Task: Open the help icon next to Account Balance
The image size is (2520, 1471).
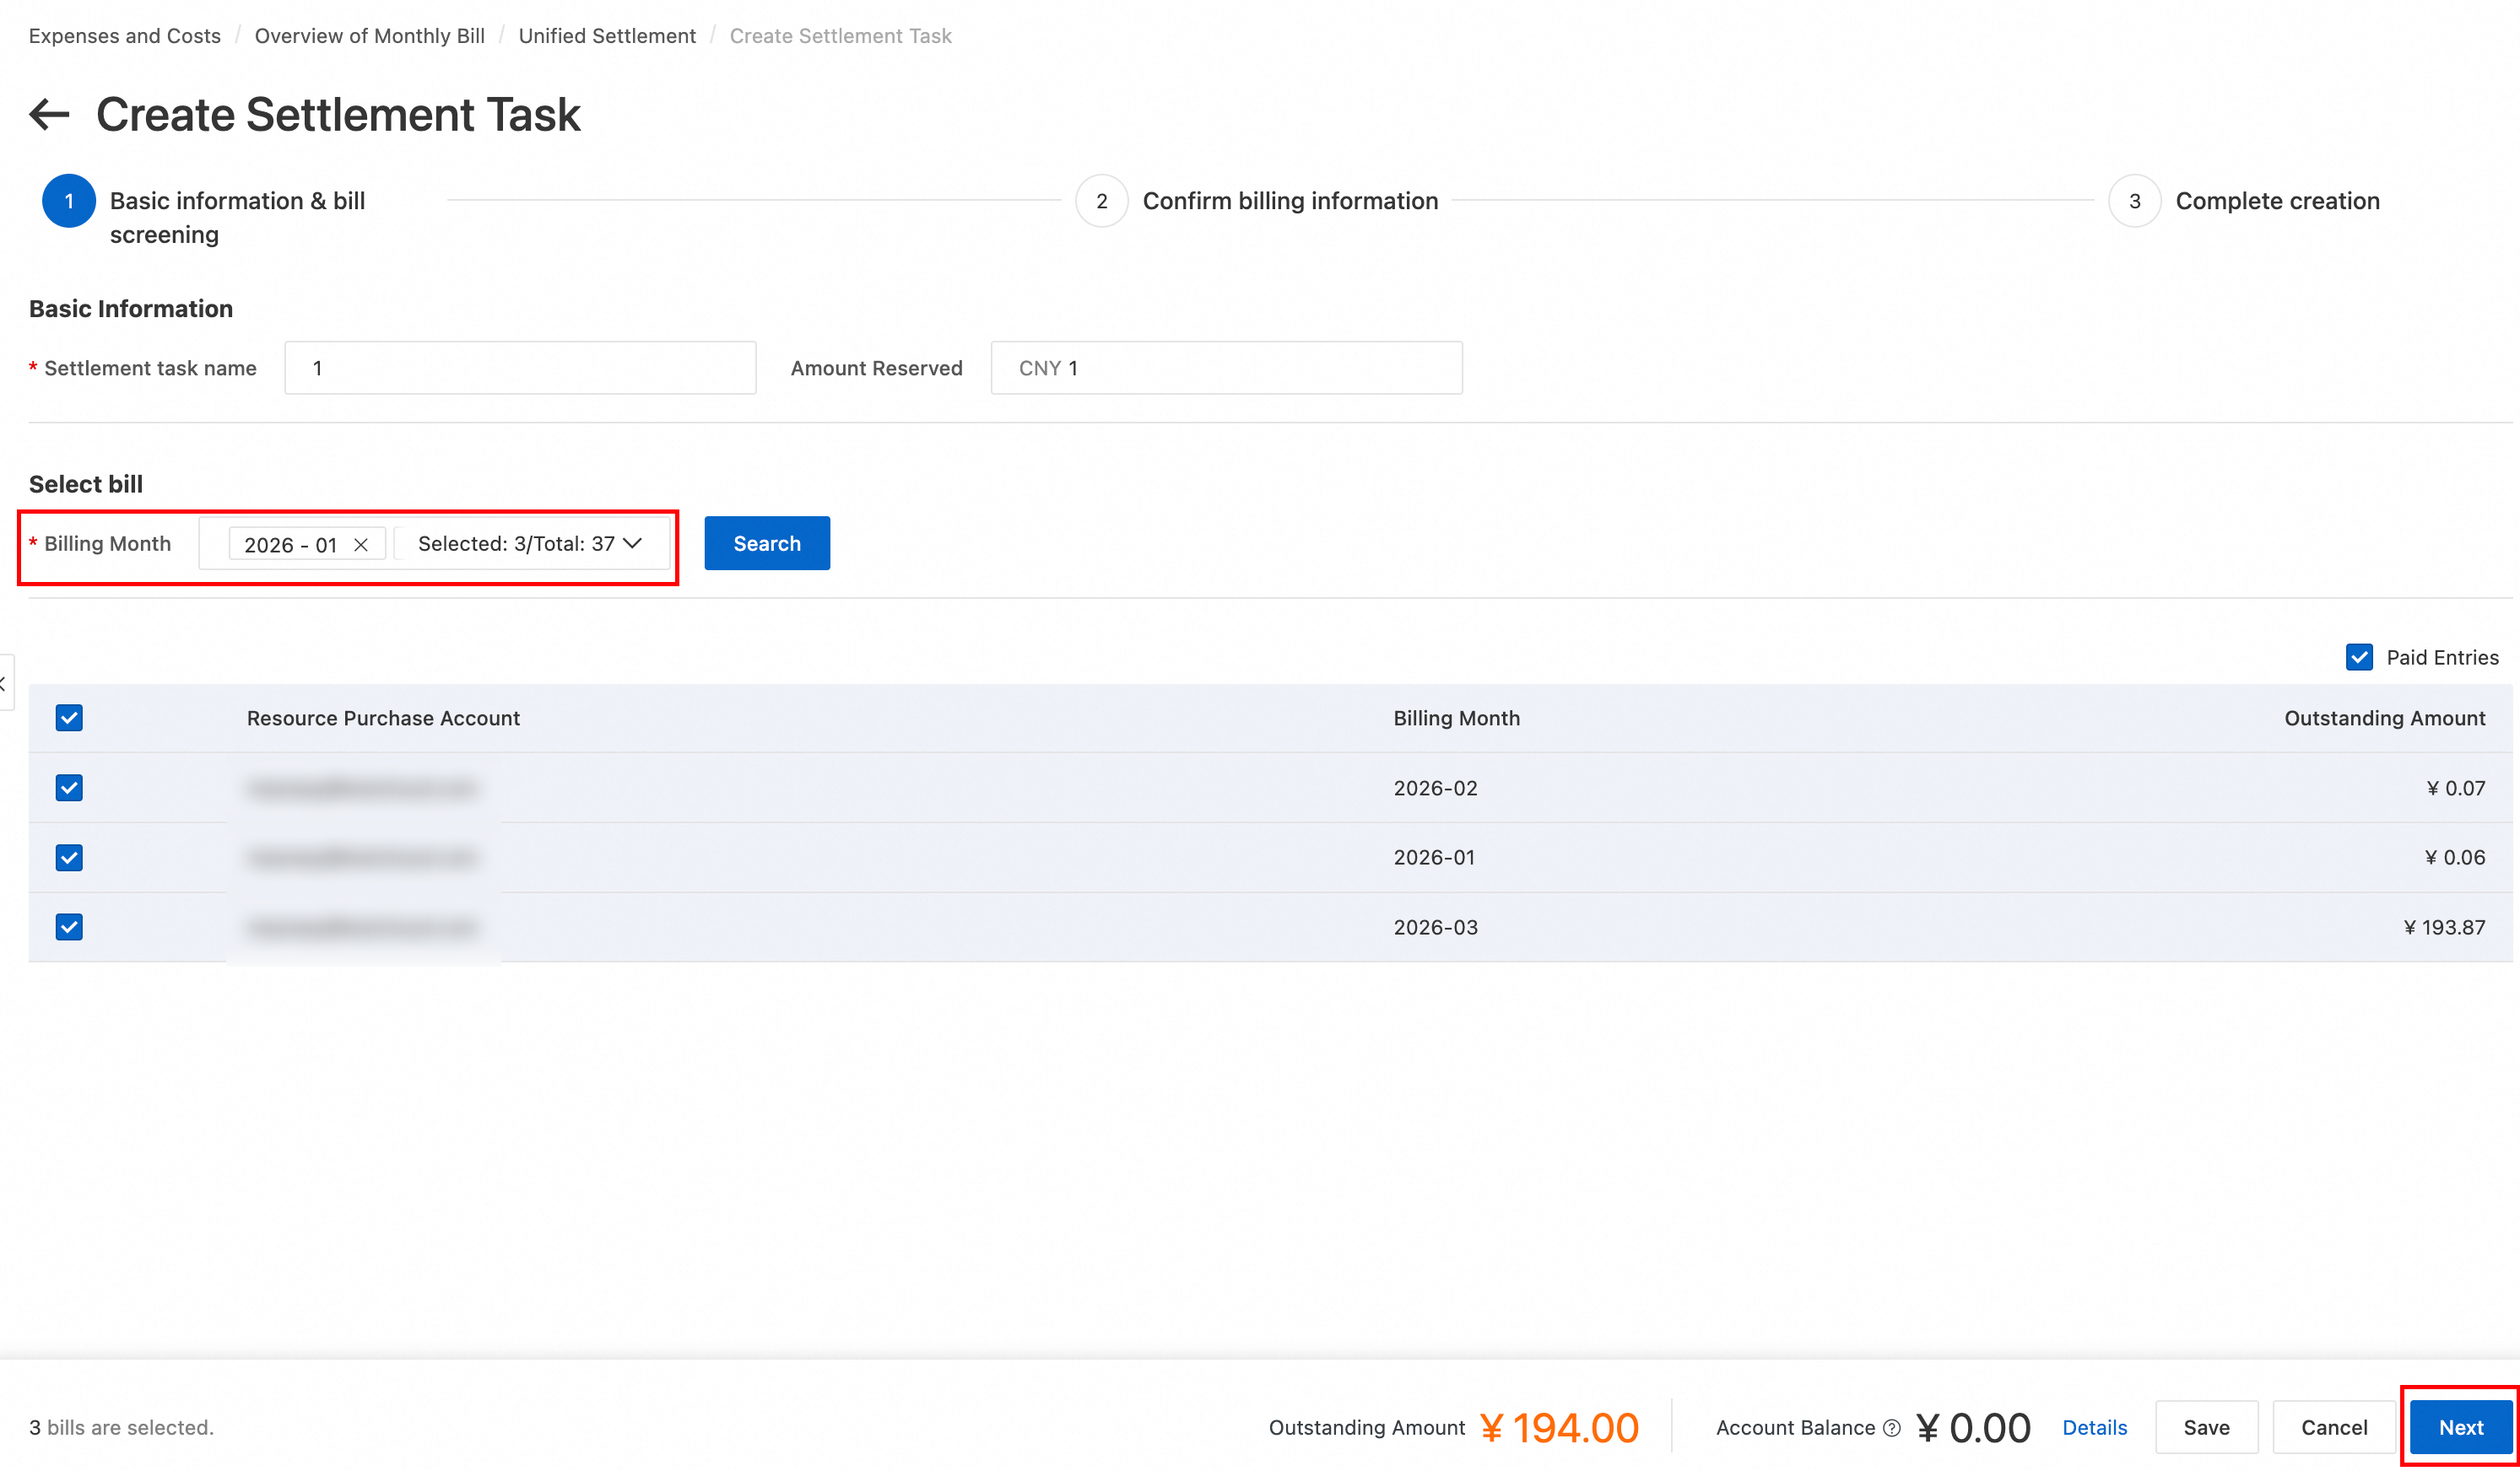Action: coord(1892,1427)
